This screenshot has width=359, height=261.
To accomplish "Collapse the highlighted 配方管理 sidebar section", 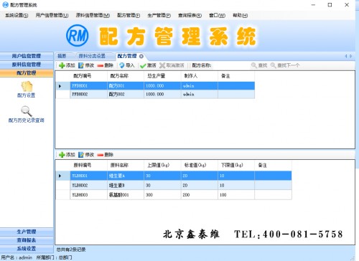I will pos(27,73).
